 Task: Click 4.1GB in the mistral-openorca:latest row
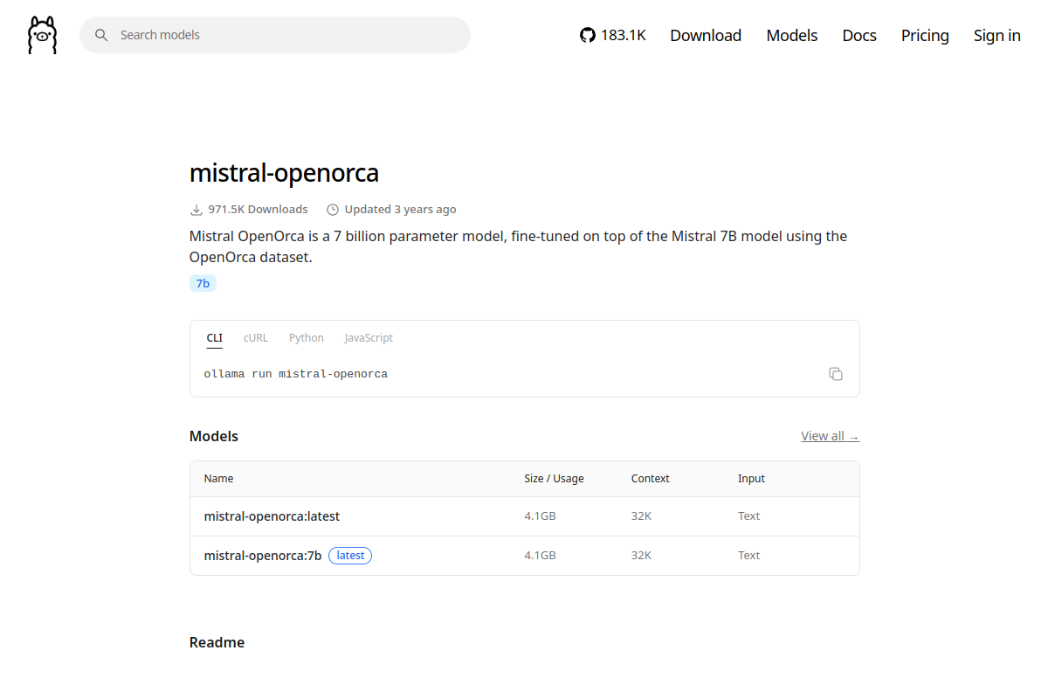(x=540, y=516)
